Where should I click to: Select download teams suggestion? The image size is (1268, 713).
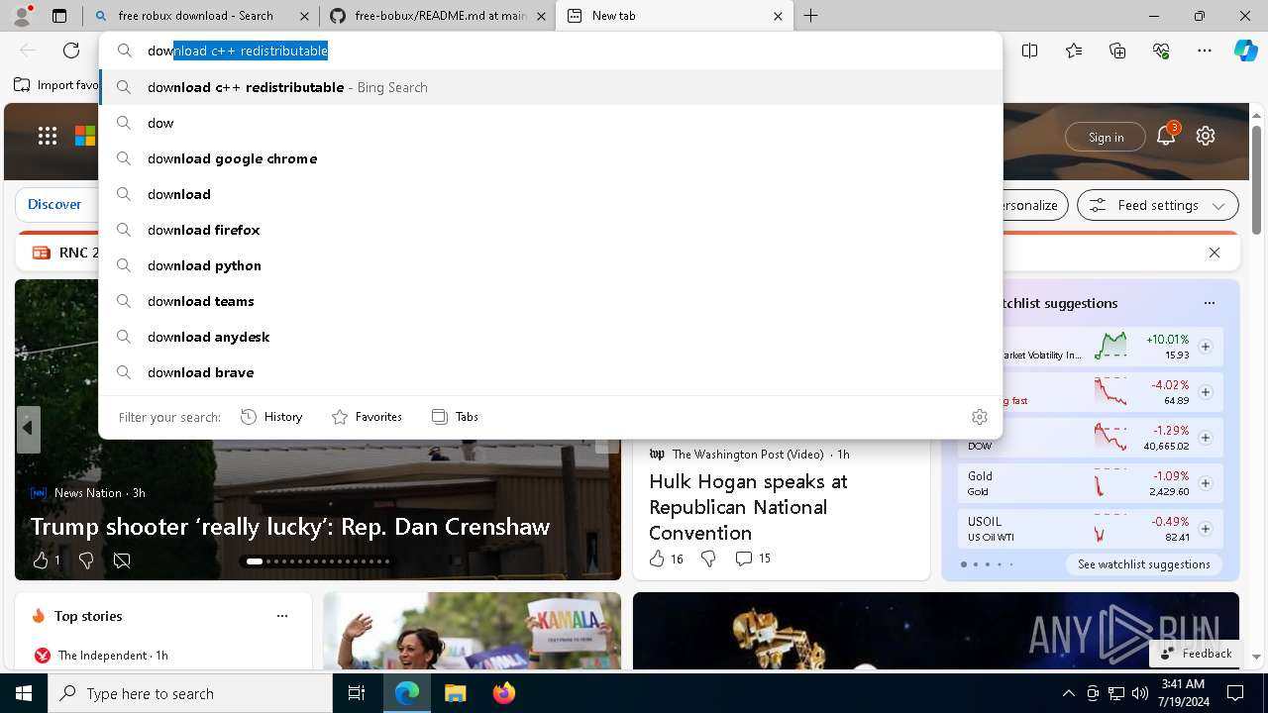tap(551, 301)
